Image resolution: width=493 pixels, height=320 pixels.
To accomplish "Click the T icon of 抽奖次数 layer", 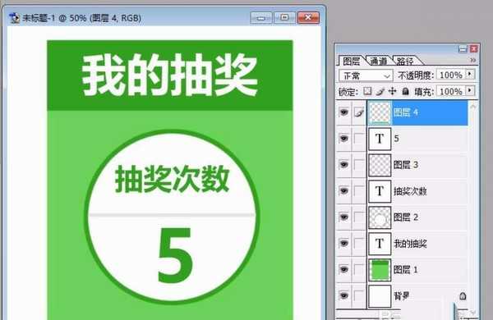I will tap(380, 191).
